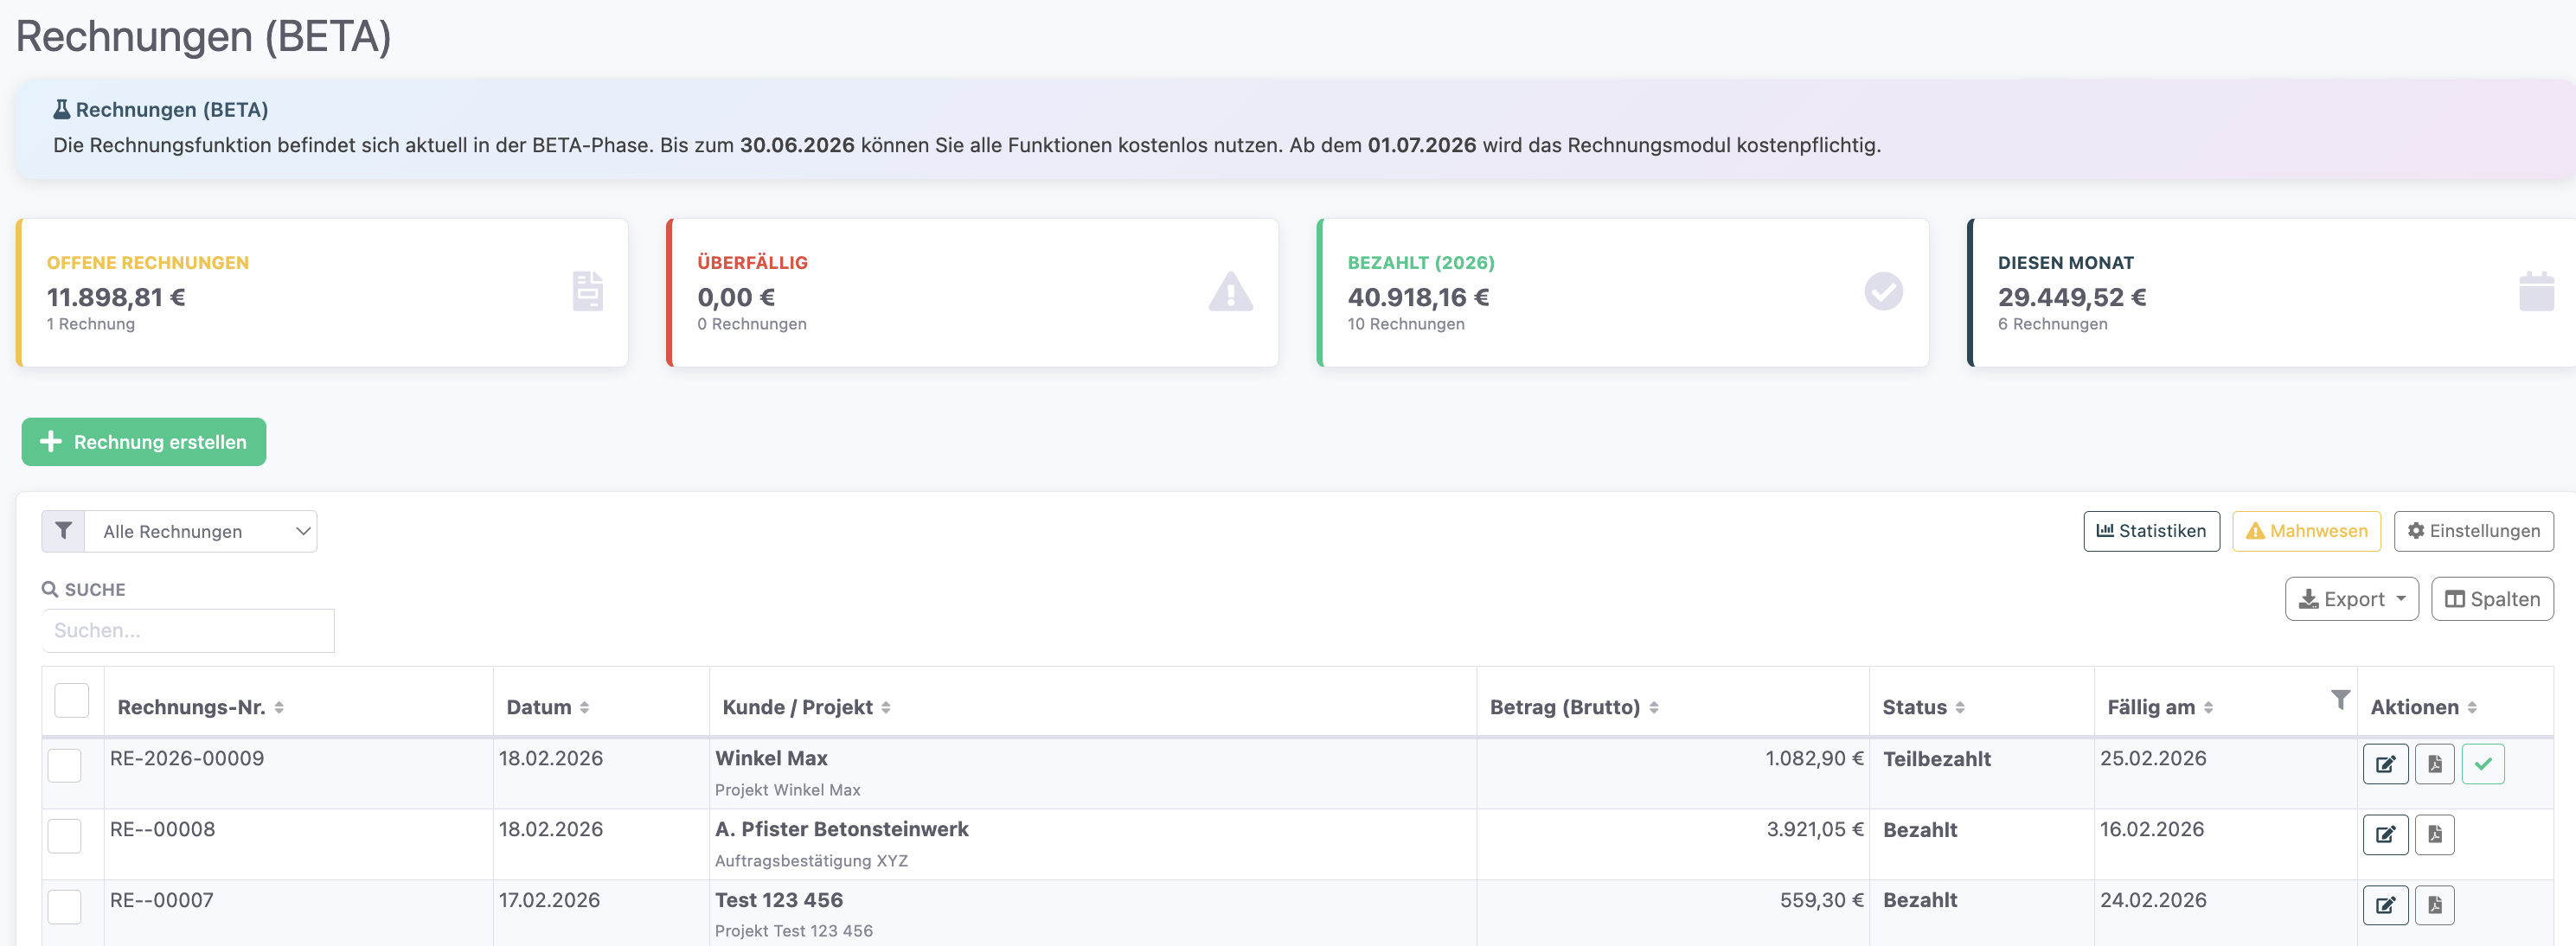This screenshot has width=2576, height=946.
Task: Edit invoice RE-2026-00009
Action: tap(2385, 764)
